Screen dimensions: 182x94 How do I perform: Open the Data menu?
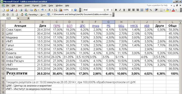[x=51, y=6]
